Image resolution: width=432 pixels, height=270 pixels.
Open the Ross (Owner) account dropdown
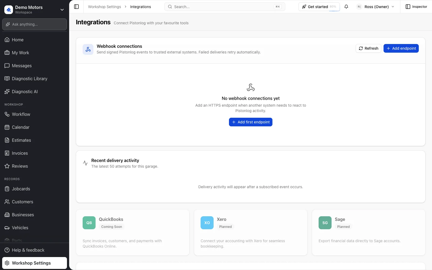tap(376, 6)
